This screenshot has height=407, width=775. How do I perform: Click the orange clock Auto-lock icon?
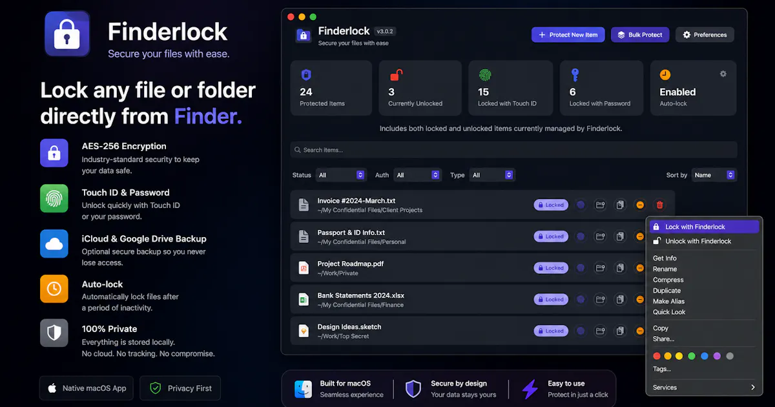pos(665,75)
